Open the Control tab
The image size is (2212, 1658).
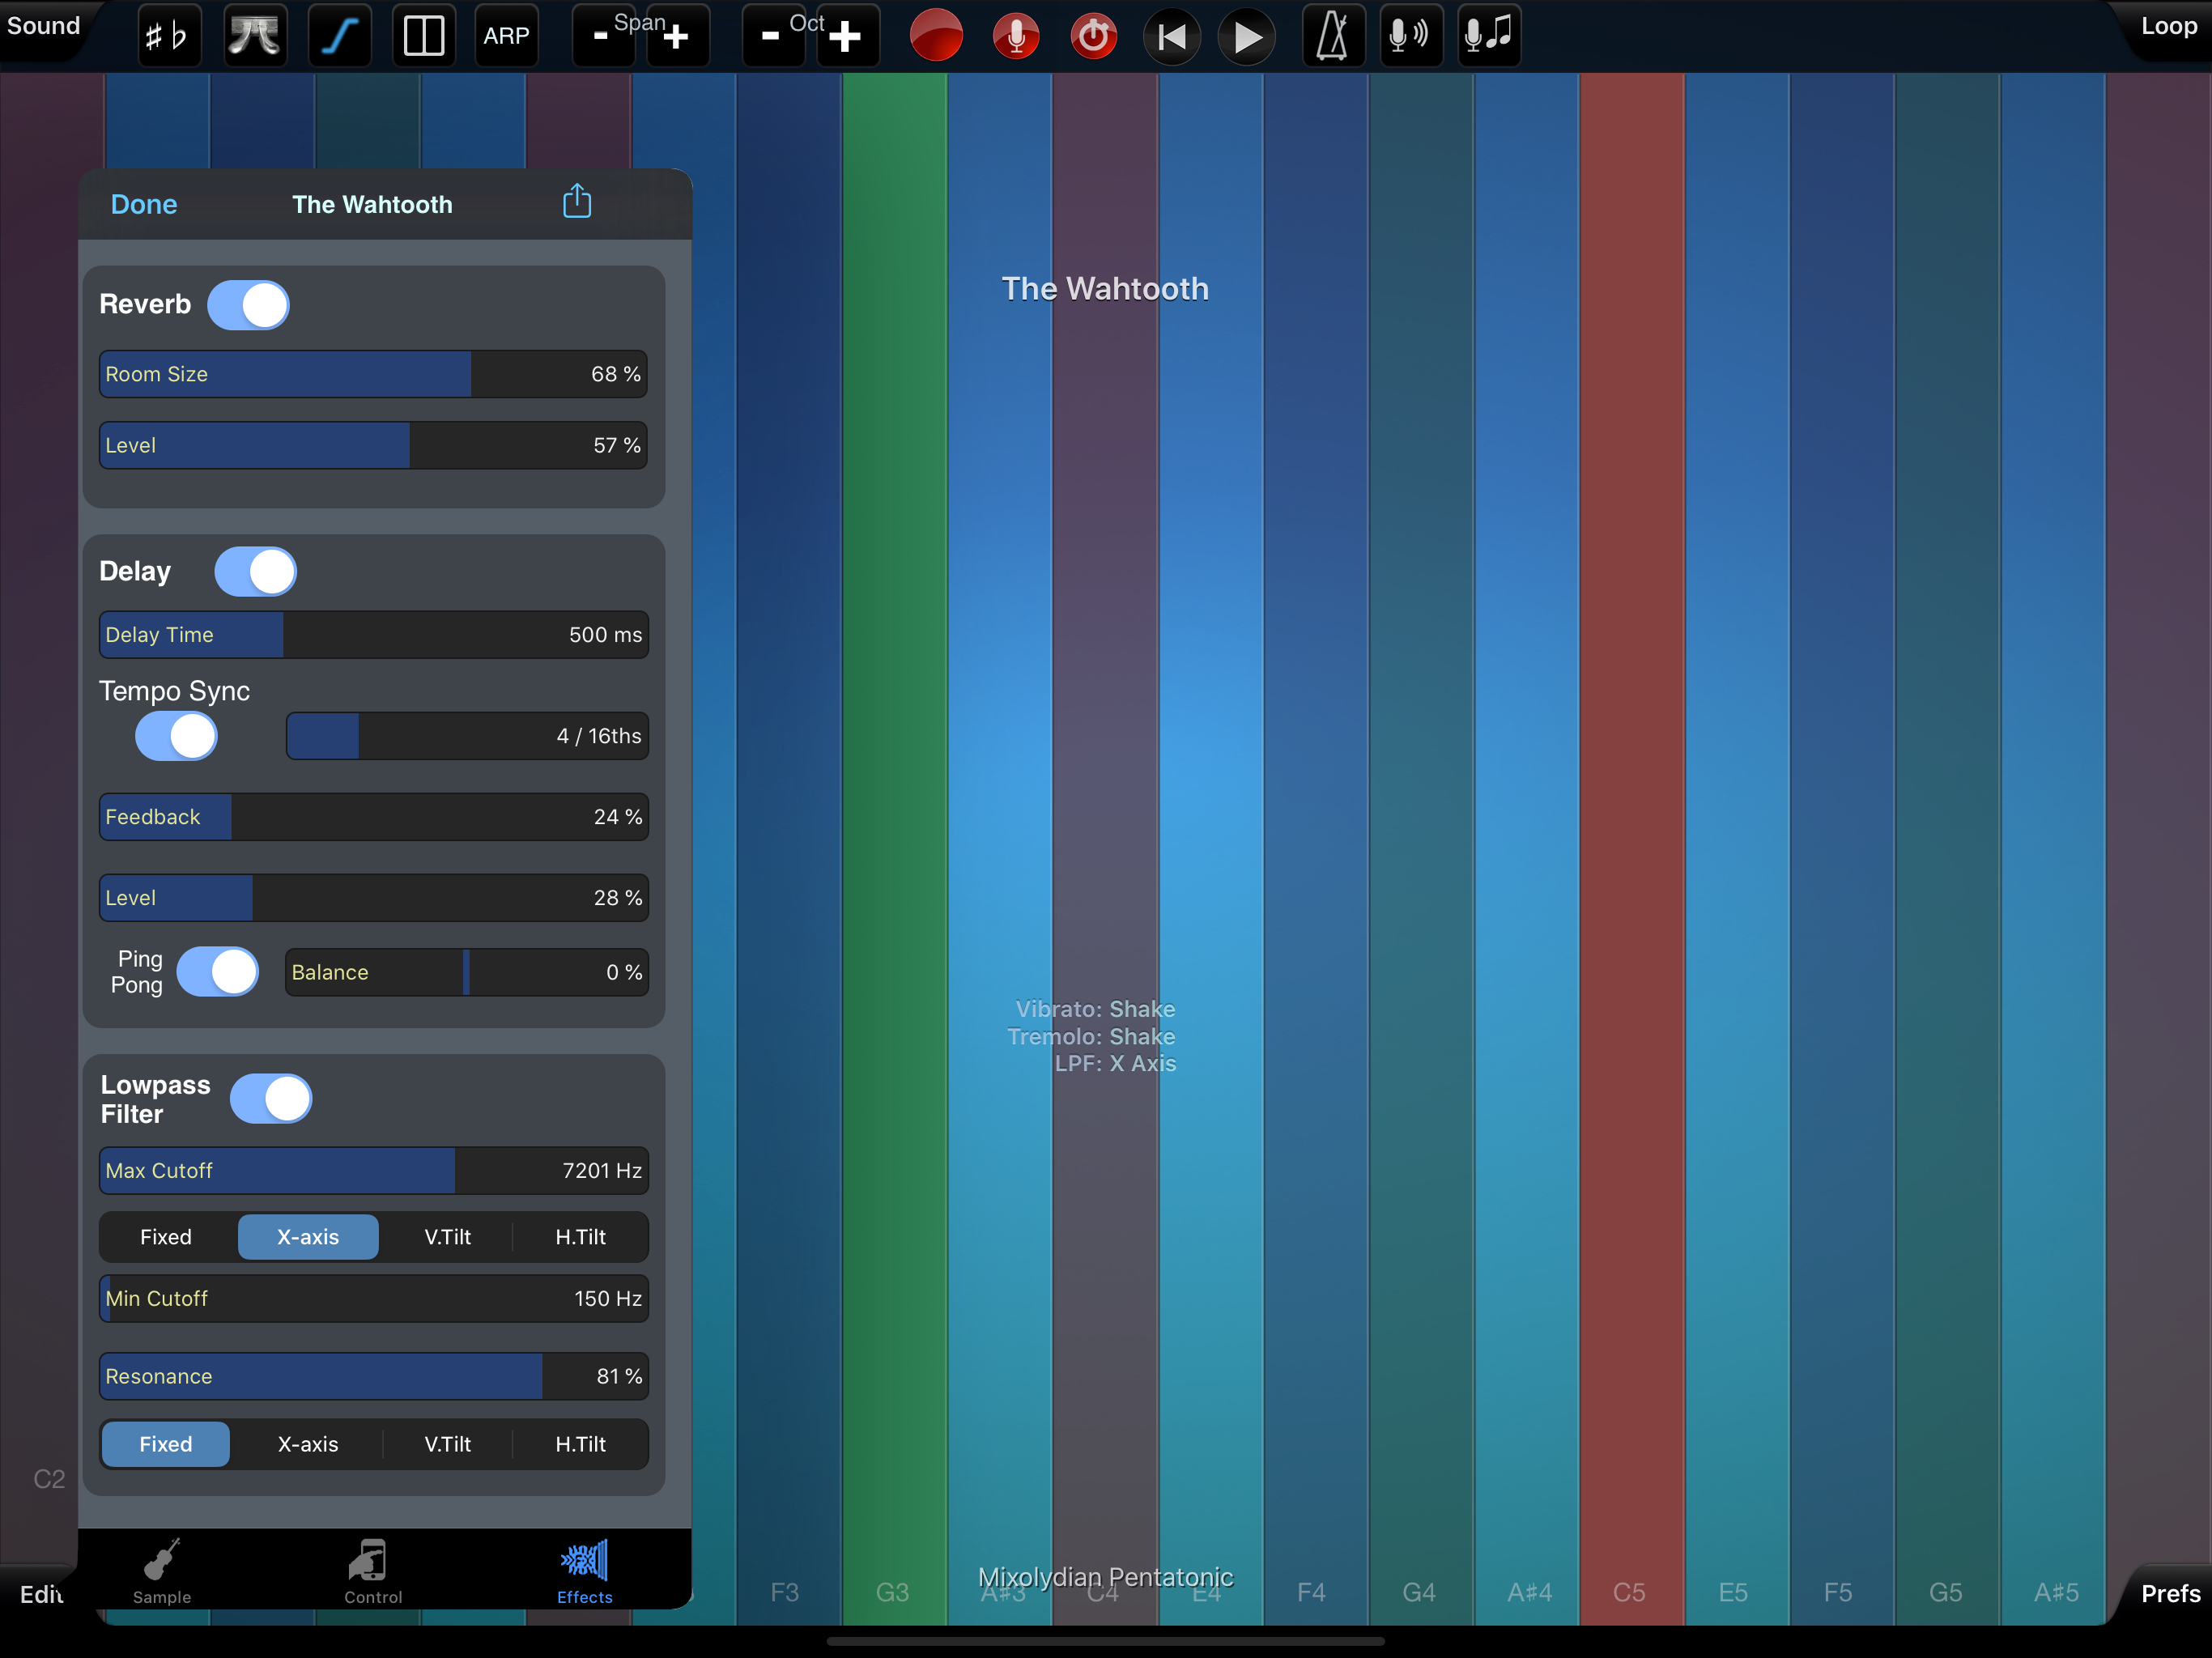372,1571
